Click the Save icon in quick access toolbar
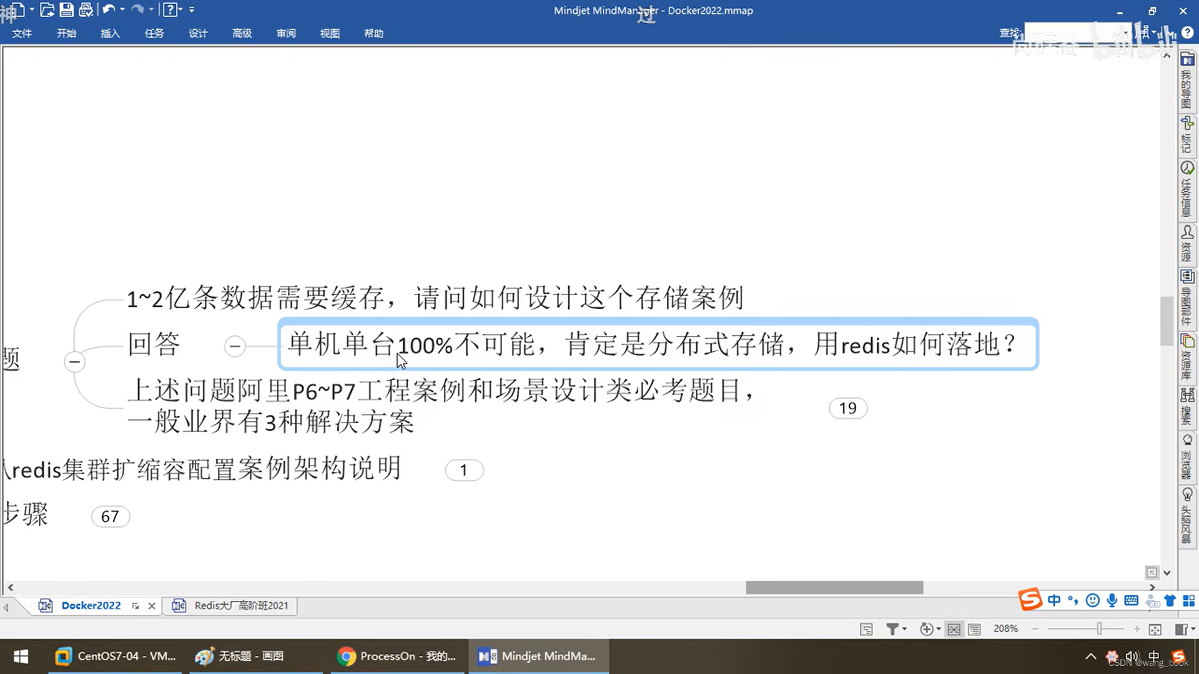 click(x=66, y=9)
